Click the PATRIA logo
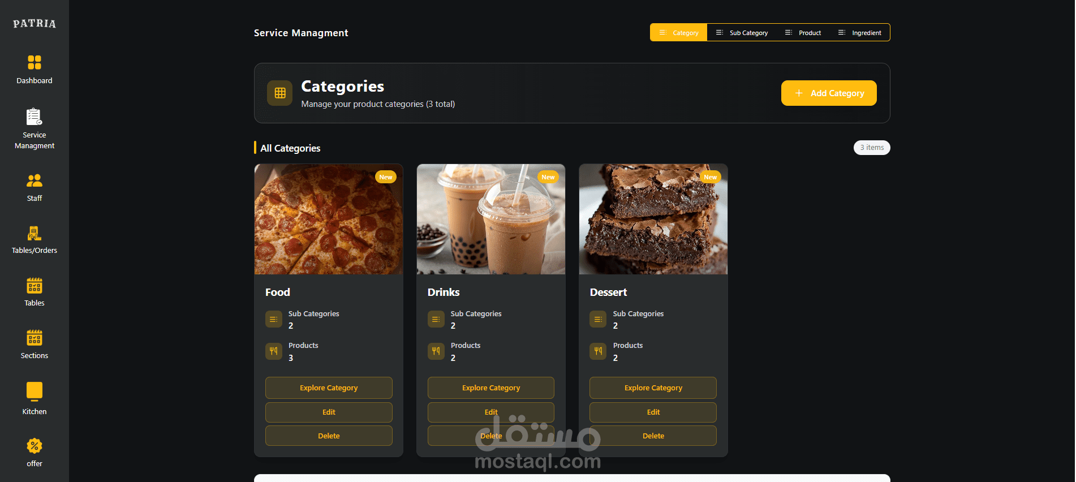 35,24
